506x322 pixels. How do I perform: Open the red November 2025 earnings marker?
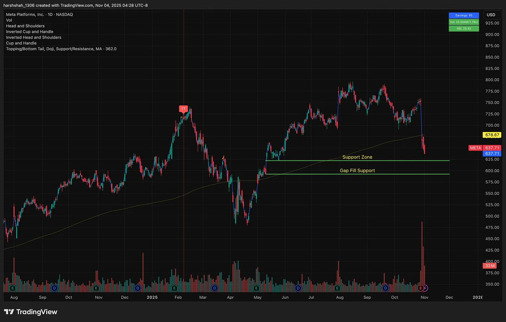(420, 288)
